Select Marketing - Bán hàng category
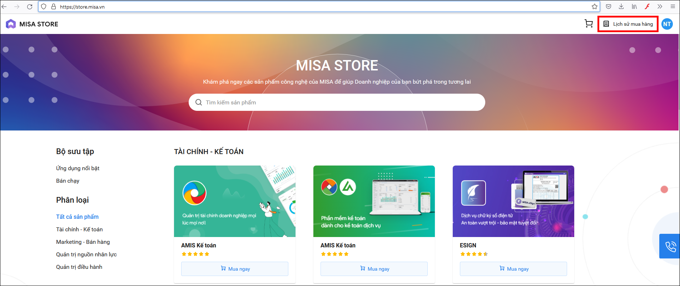 [83, 242]
